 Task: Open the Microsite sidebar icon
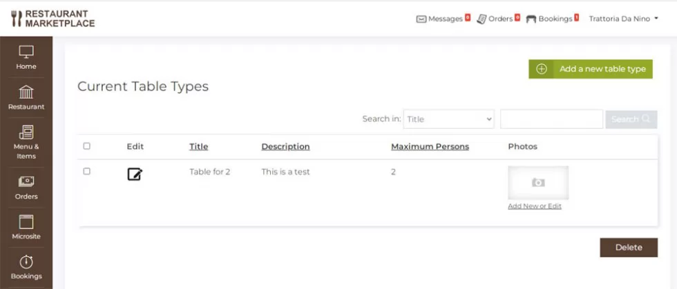26,221
